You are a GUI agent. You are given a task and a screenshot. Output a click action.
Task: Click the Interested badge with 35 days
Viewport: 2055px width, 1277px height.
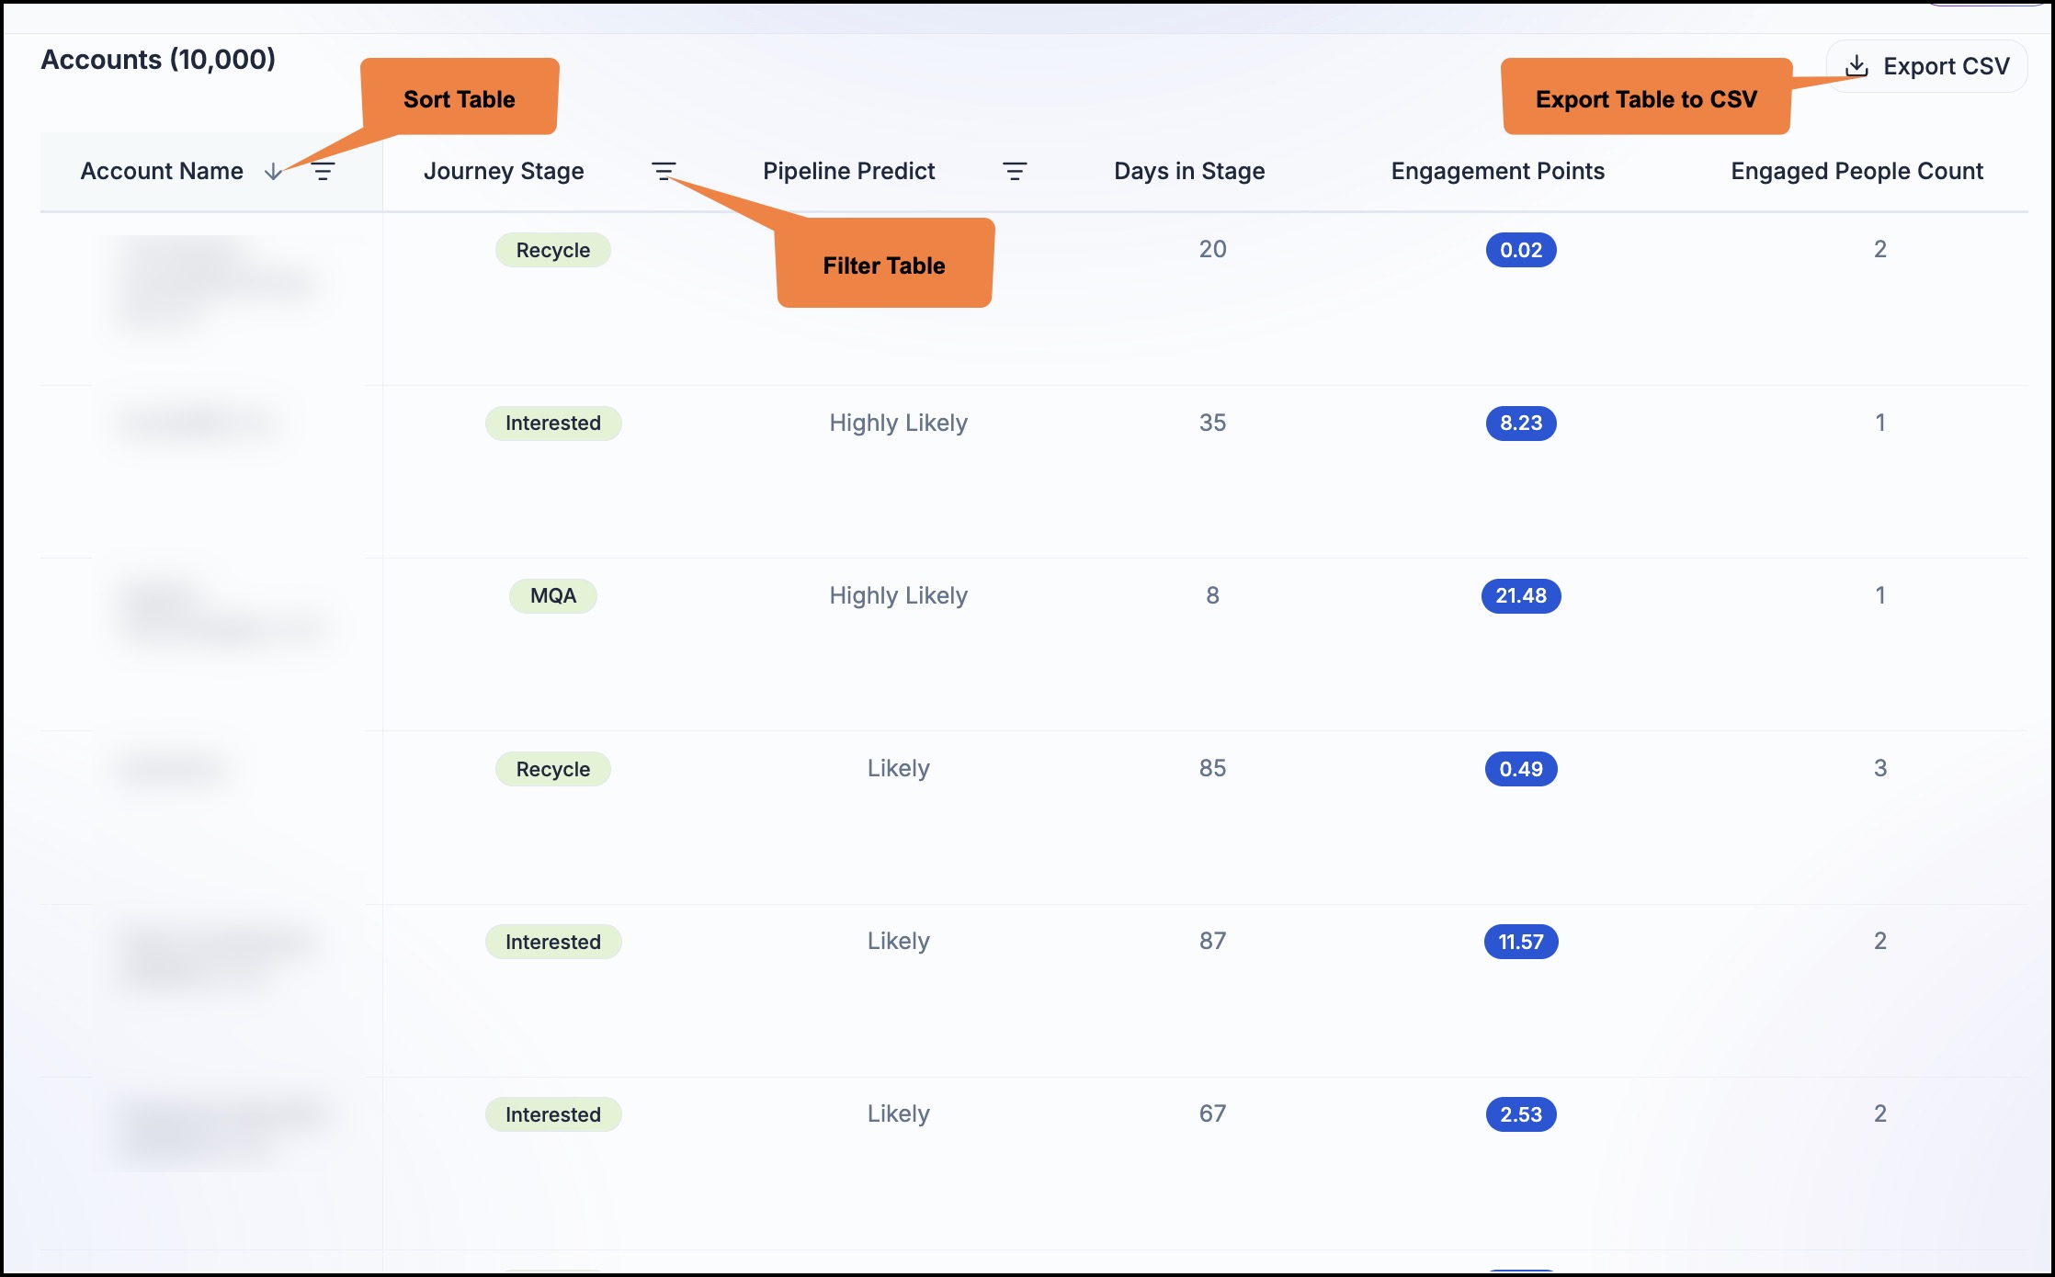pyautogui.click(x=553, y=424)
